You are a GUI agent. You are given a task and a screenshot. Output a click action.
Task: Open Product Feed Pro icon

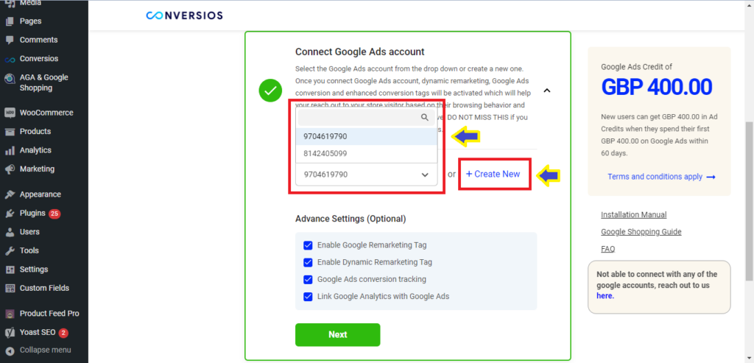pyautogui.click(x=10, y=314)
